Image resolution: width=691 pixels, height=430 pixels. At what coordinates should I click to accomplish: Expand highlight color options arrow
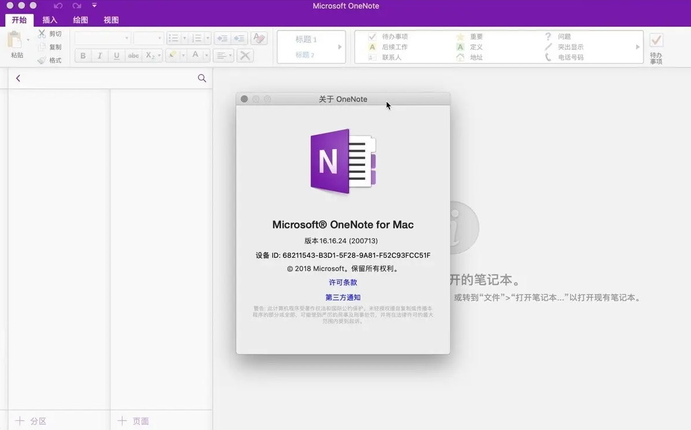[183, 55]
